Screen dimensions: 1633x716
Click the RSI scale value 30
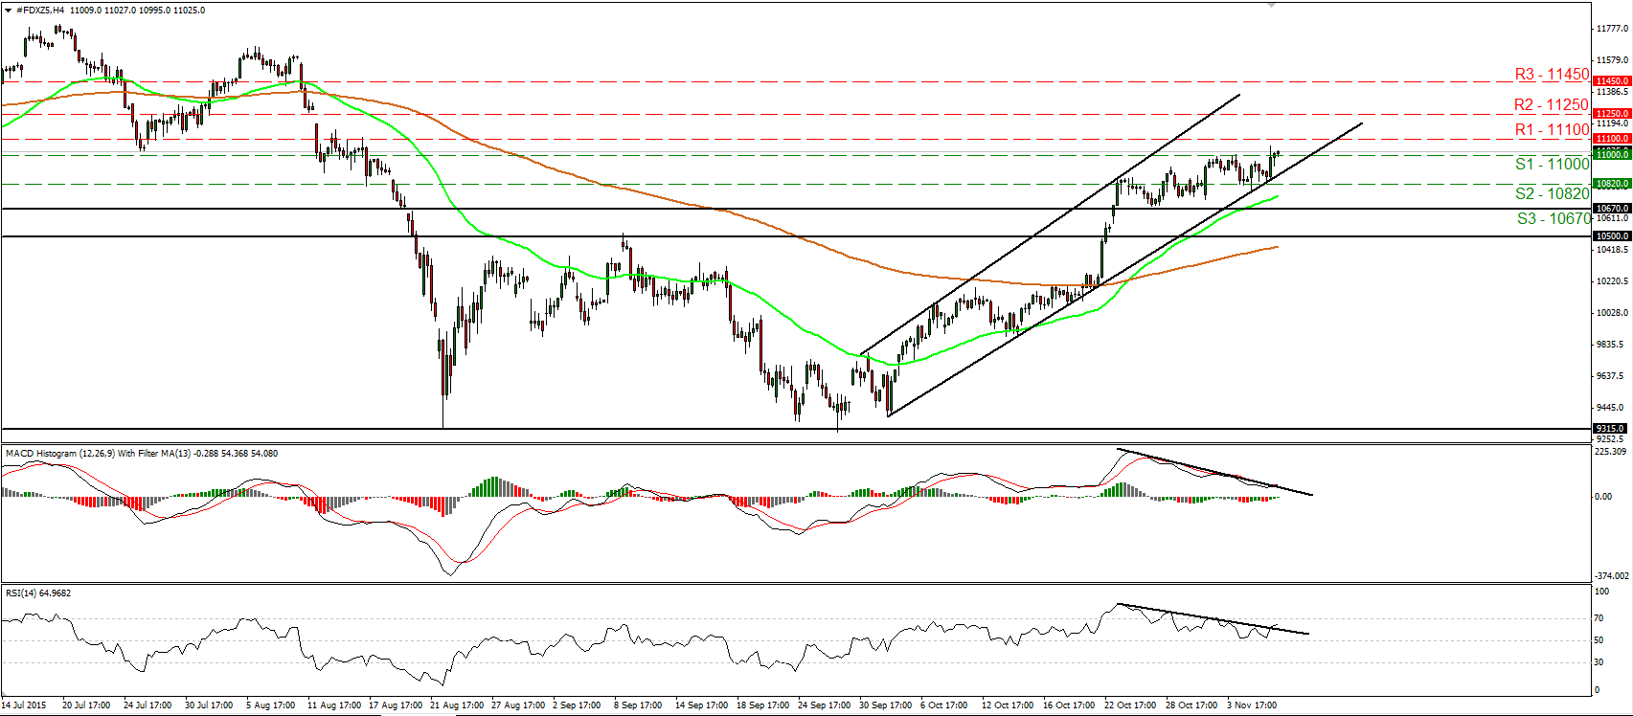point(1599,662)
